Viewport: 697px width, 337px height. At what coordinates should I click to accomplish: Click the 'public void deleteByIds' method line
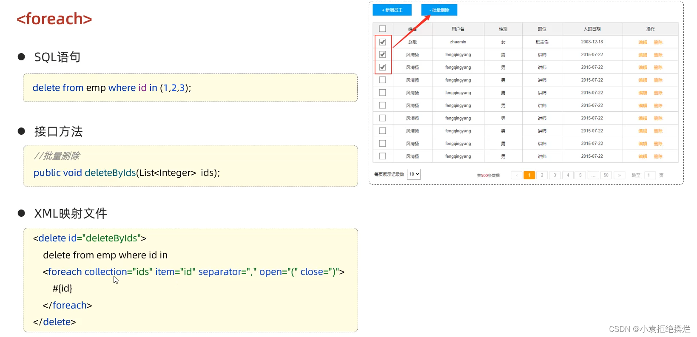[x=127, y=173]
